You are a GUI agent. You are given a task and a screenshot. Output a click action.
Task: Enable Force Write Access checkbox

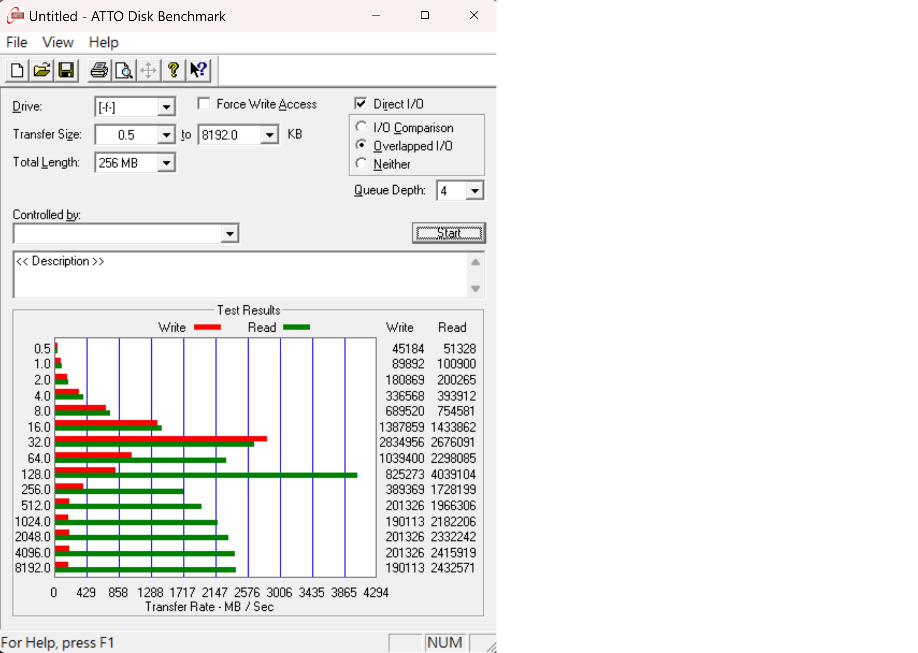[204, 104]
